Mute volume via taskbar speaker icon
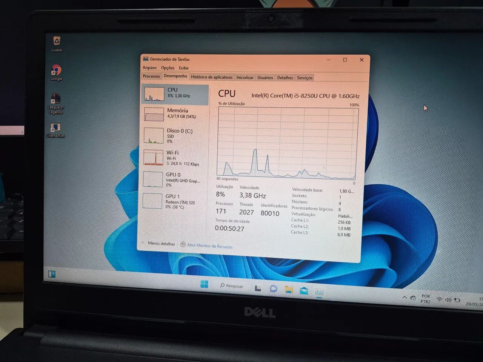Screen dimensions: 483x362 click(448, 300)
